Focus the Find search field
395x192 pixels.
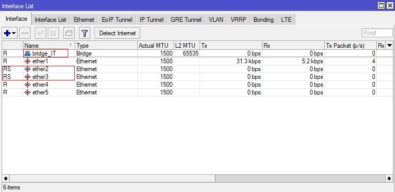377,33
